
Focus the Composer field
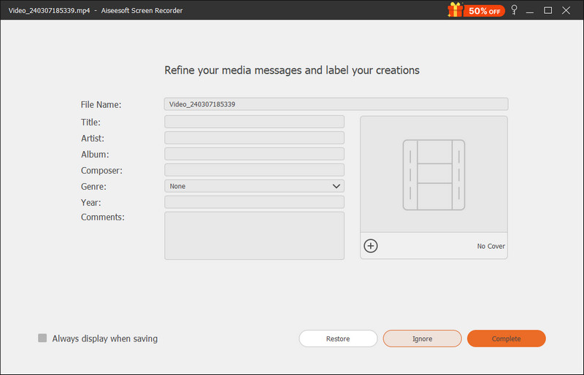(x=254, y=170)
